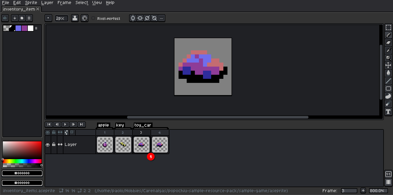
Task: Switch to the inventory_item tab
Action: tap(19, 9)
